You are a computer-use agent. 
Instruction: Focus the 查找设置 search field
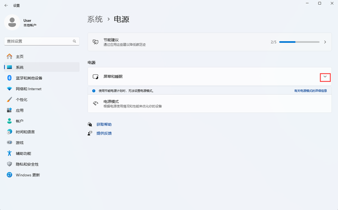tap(42, 41)
